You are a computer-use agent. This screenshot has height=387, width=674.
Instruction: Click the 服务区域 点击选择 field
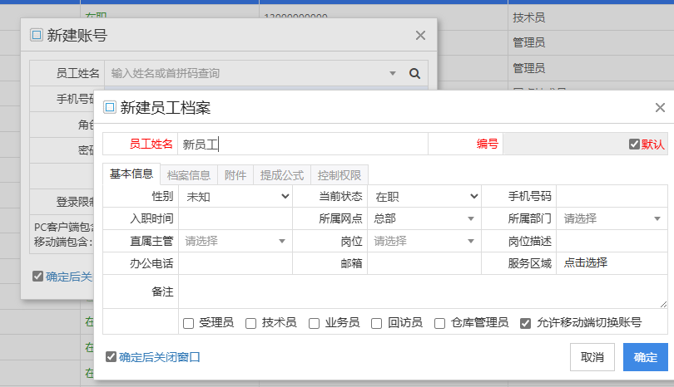(611, 263)
